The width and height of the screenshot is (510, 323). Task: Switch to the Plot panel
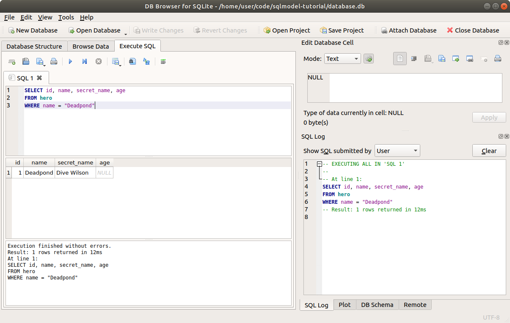[x=345, y=304]
